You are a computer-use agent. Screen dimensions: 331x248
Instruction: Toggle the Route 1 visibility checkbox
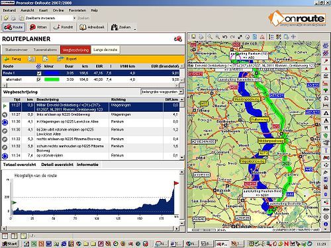coord(38,73)
